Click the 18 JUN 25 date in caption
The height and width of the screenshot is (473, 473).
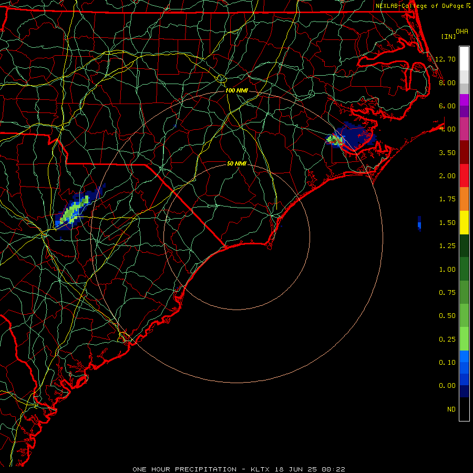tap(296, 469)
